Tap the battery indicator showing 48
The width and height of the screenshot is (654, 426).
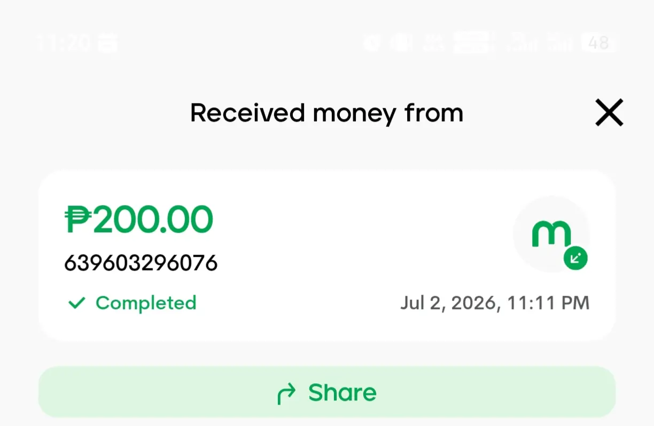[x=599, y=43]
